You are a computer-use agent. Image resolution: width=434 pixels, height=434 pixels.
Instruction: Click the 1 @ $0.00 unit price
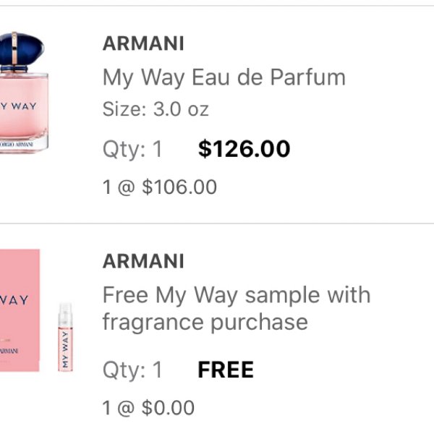[x=148, y=407]
